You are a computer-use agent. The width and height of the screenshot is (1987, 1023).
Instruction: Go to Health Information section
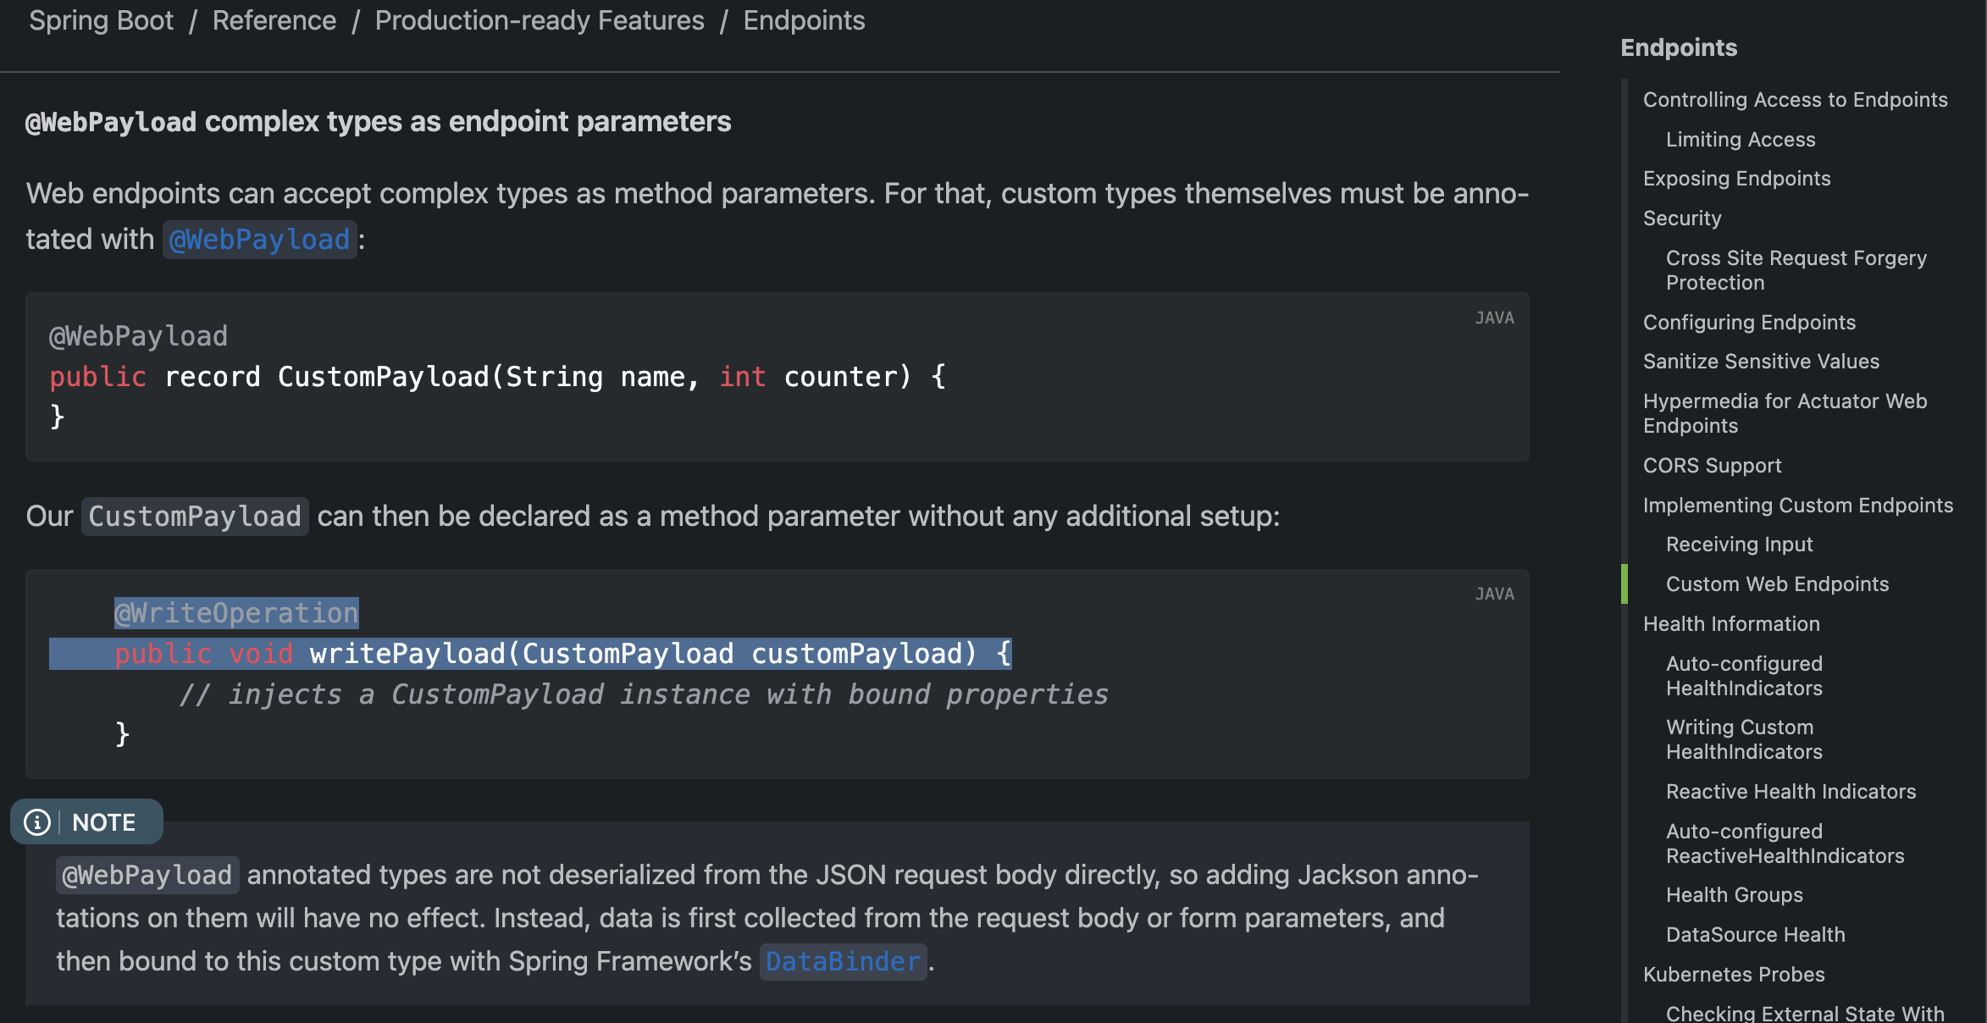tap(1730, 624)
